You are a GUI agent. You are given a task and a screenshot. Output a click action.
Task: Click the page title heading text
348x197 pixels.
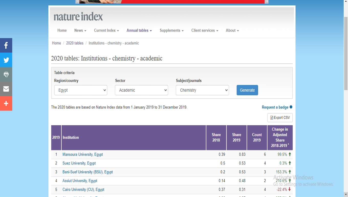(x=107, y=58)
